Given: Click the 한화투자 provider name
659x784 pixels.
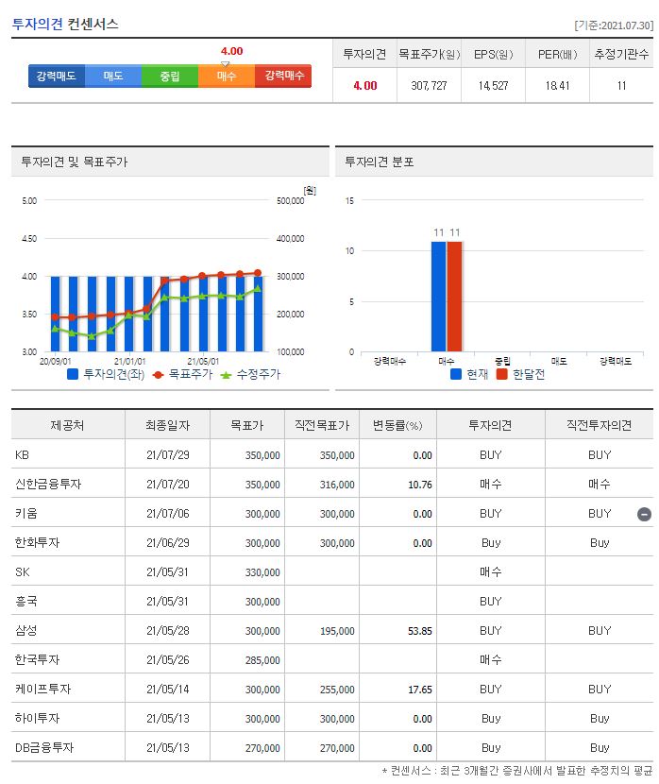Looking at the screenshot, I should point(37,542).
